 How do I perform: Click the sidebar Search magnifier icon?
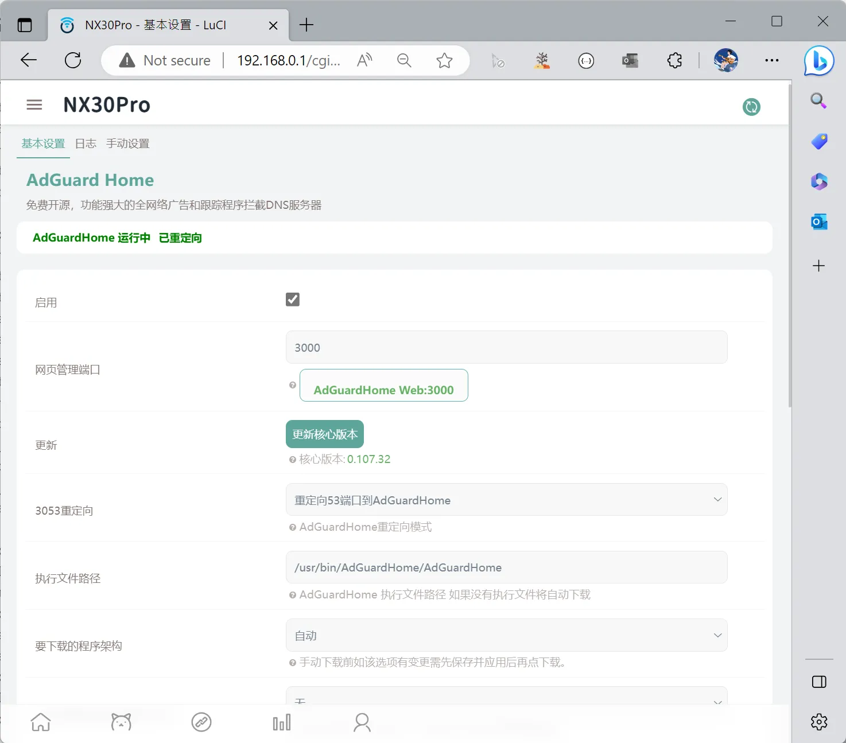tap(818, 101)
